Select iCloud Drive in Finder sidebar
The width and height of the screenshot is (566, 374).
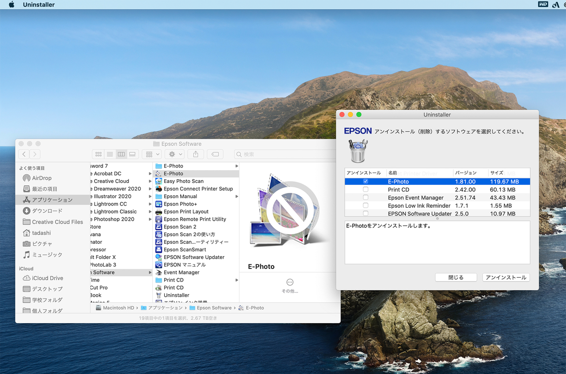click(43, 278)
